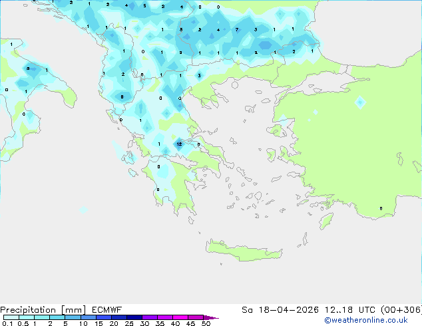Pick the 2–5 mm legend color swatch
Image resolution: width=422 pixels, height=326 pixels.
pyautogui.click(x=57, y=317)
